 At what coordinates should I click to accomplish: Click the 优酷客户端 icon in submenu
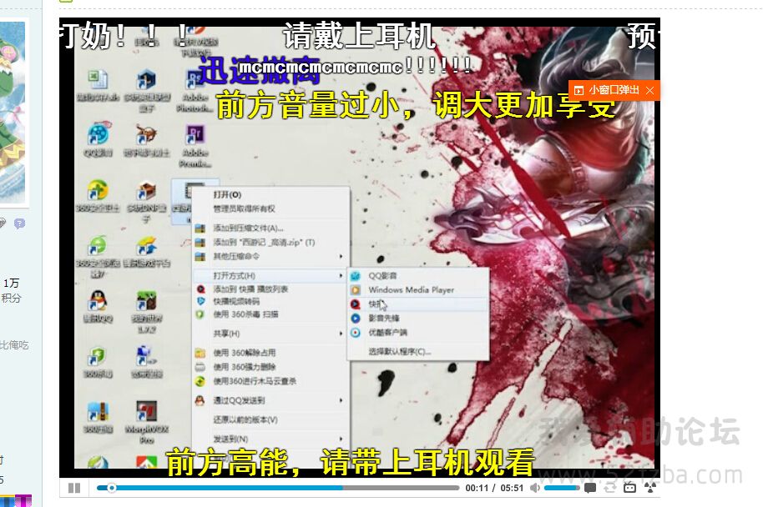(x=356, y=333)
